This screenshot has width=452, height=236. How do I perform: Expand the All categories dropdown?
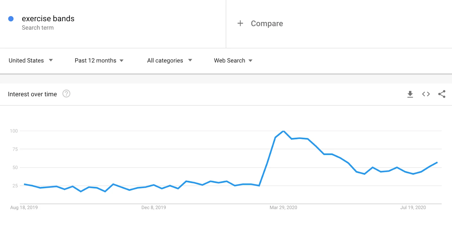(169, 60)
